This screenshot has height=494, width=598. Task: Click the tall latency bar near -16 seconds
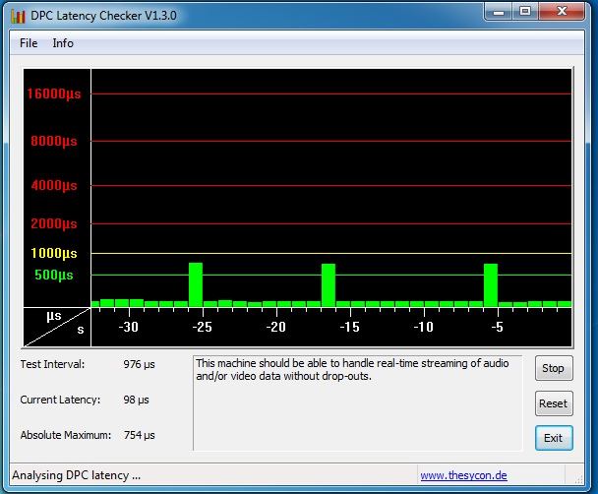(x=329, y=285)
